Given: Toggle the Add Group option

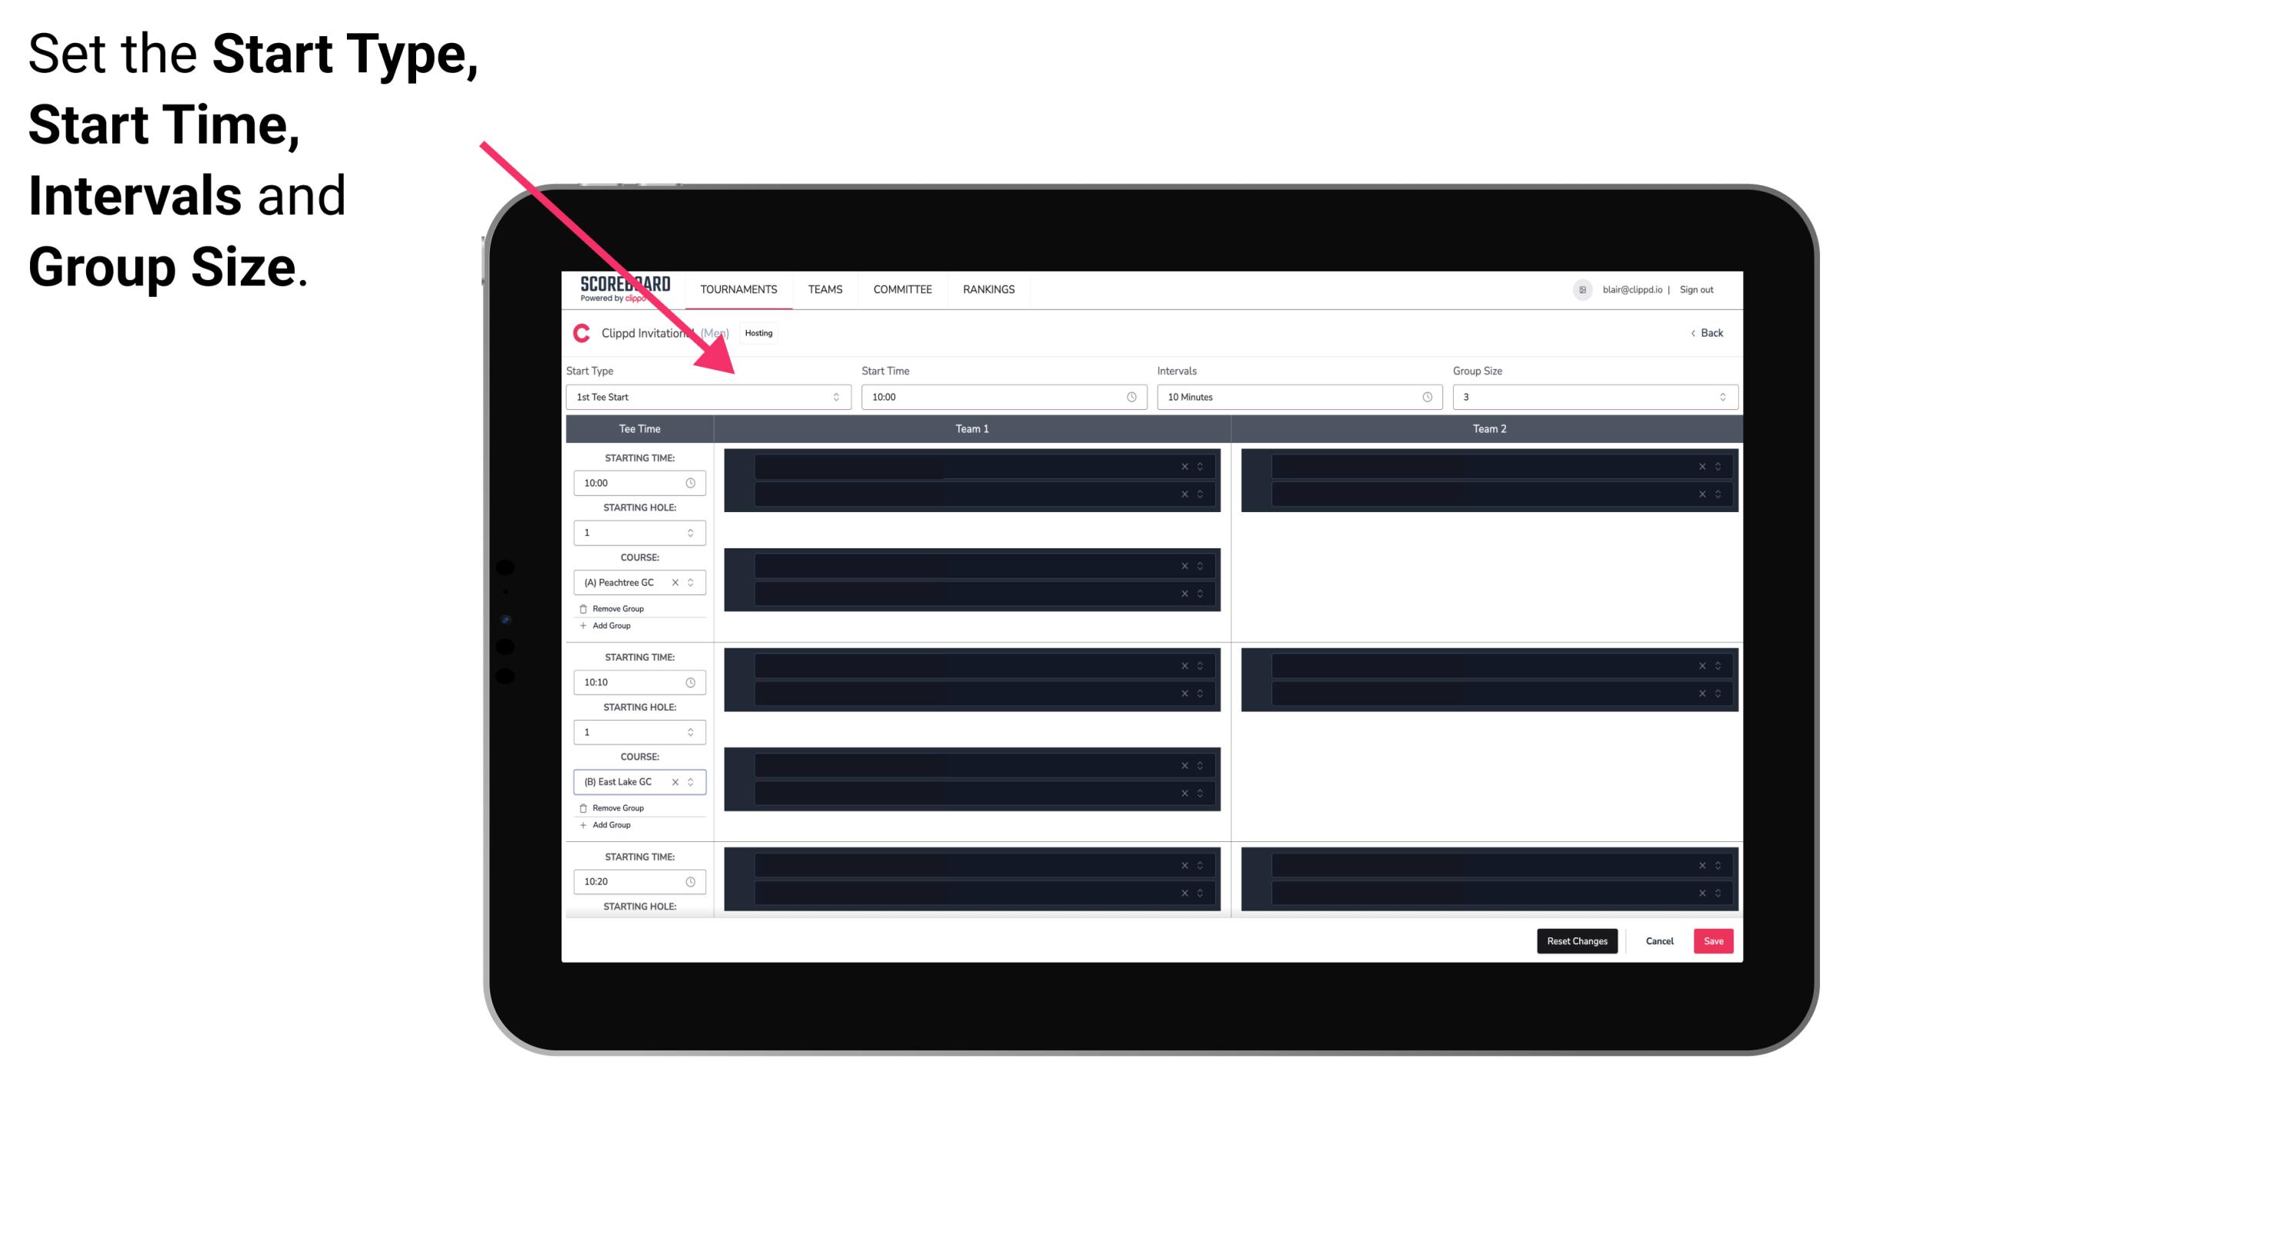Looking at the screenshot, I should coord(608,627).
